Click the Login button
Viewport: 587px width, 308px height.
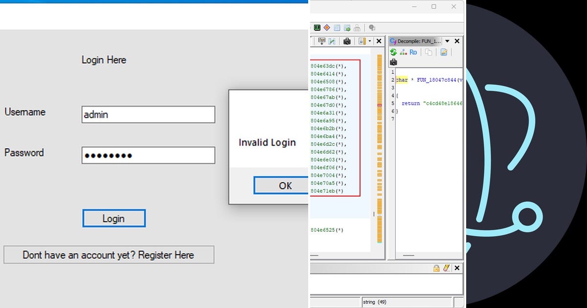113,218
